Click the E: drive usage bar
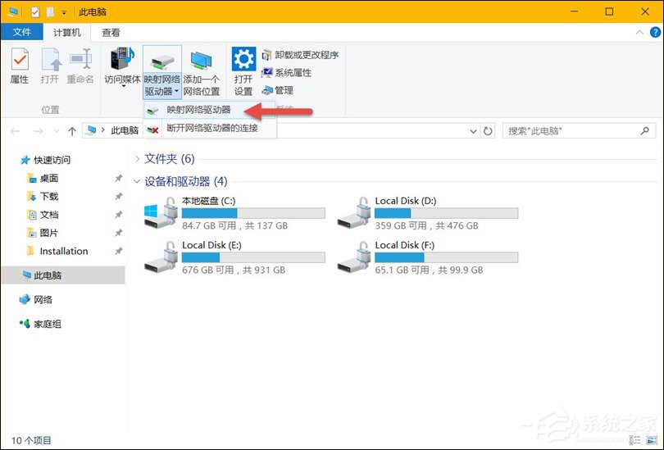The width and height of the screenshot is (664, 450). pos(253,257)
